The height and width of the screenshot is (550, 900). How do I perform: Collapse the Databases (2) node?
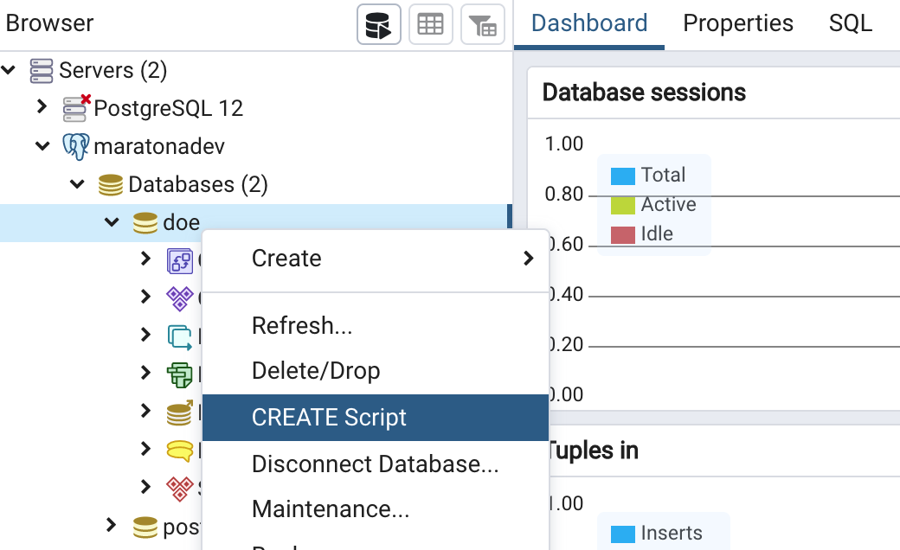pos(77,184)
